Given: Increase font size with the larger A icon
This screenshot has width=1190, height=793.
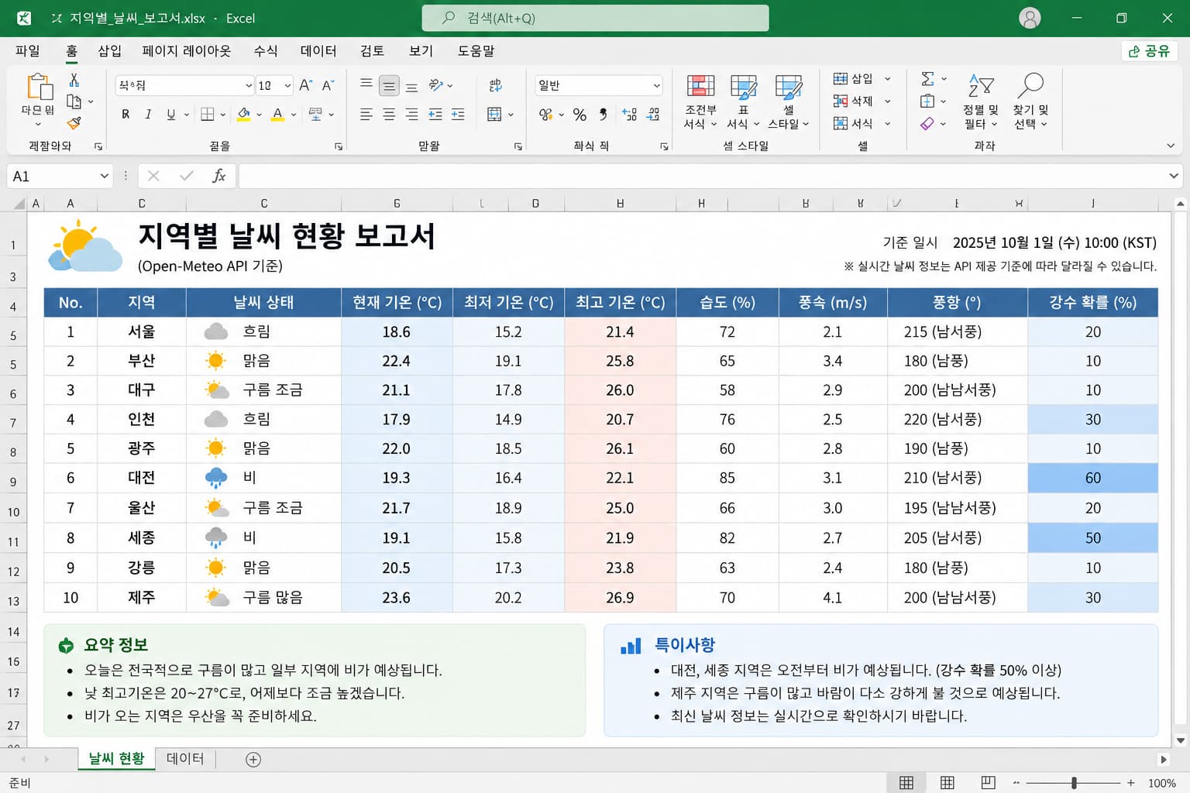Looking at the screenshot, I should click(305, 85).
